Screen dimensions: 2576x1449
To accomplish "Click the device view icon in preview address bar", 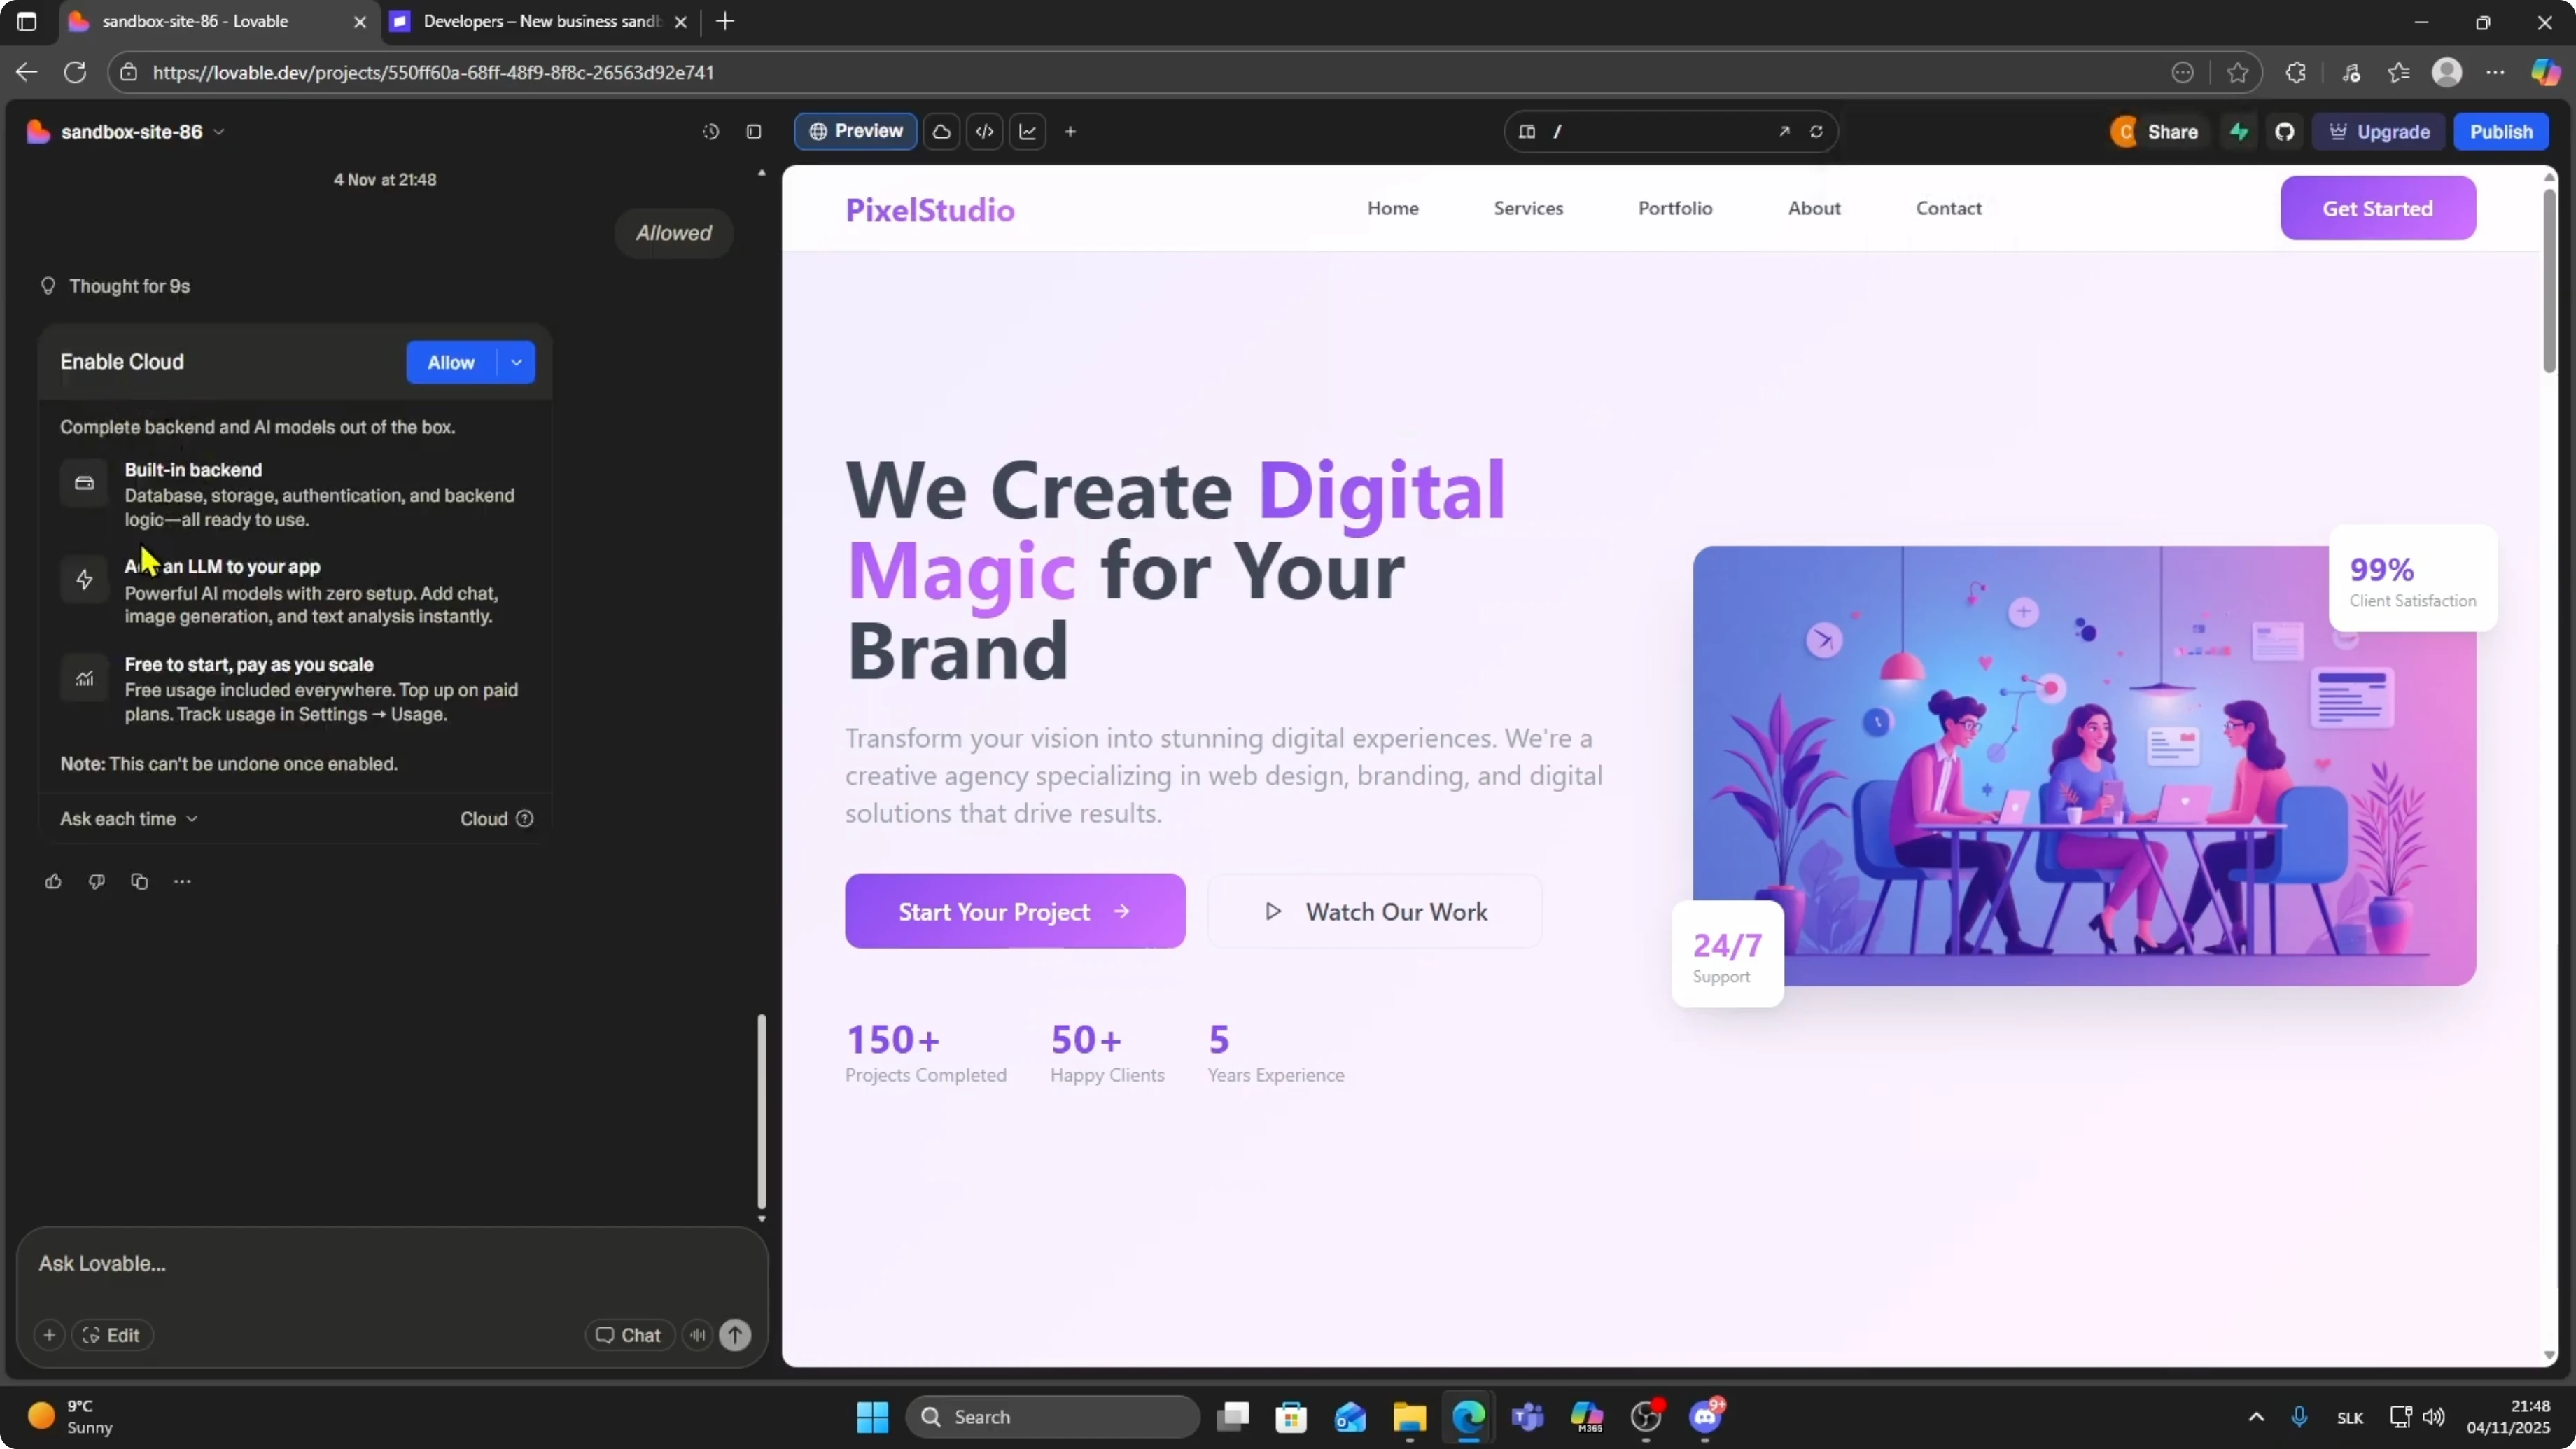I will point(1527,131).
